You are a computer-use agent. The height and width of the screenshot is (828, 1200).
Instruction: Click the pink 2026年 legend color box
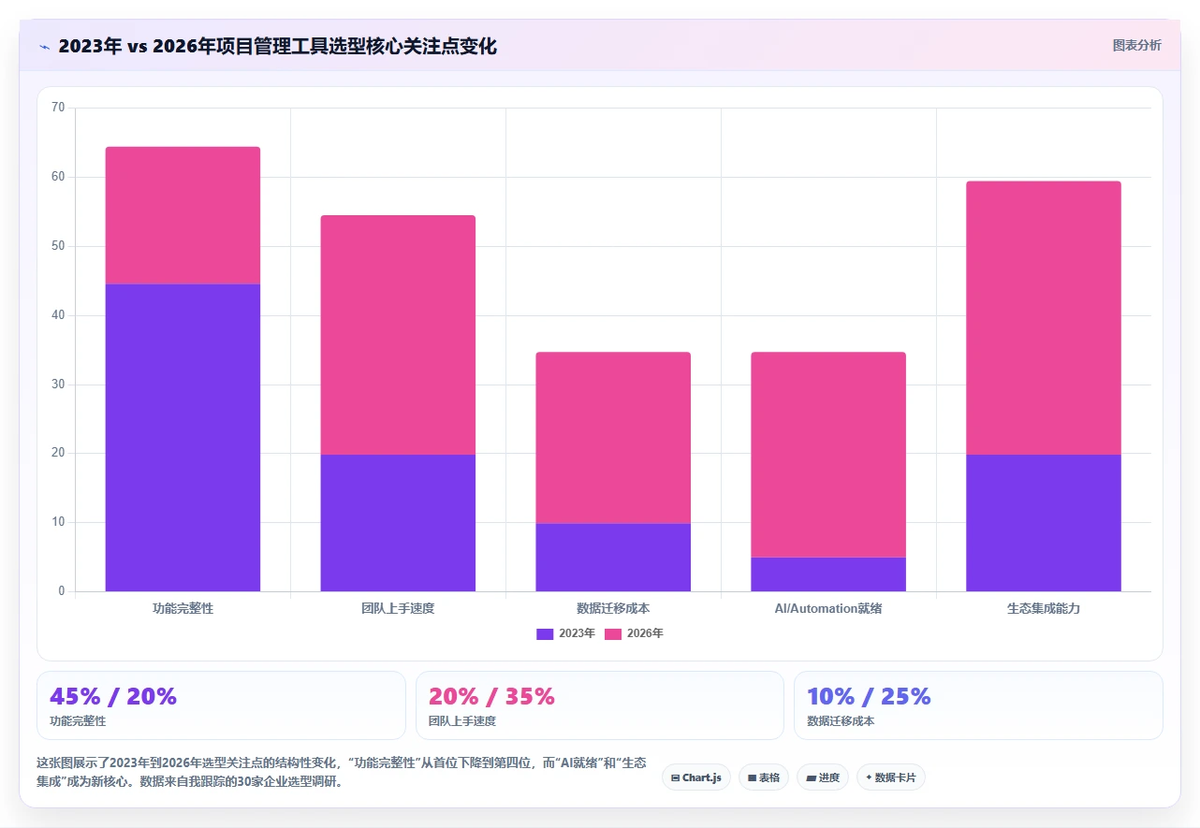(x=613, y=633)
